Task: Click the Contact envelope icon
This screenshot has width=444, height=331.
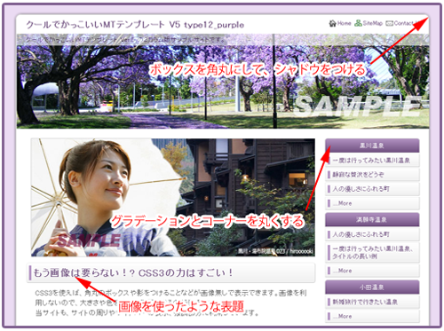Action: [x=390, y=23]
